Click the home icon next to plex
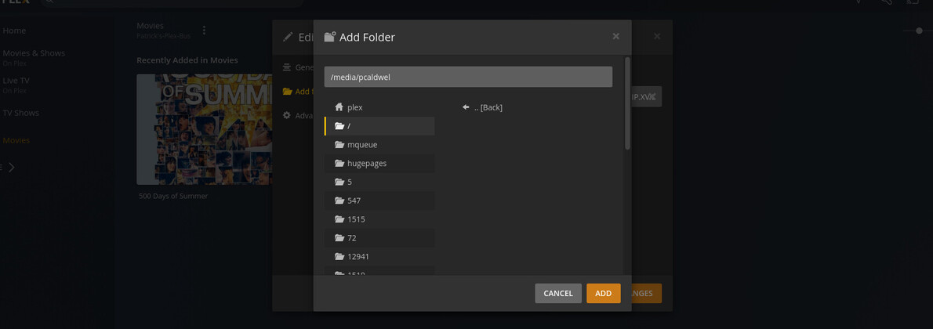The height and width of the screenshot is (329, 933). pos(339,107)
